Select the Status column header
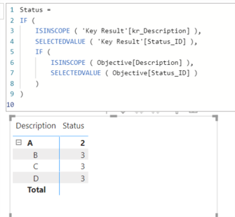Viewport: 235px width, 217px height. tap(73, 126)
